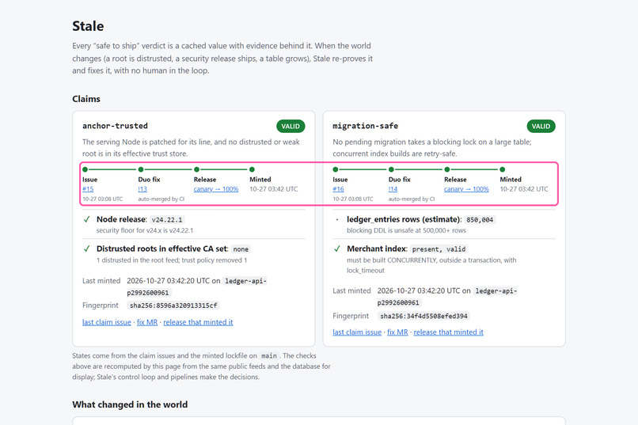The image size is (638, 425).
Task: Click the VALID badge on anchor-trusted card
Action: point(291,126)
